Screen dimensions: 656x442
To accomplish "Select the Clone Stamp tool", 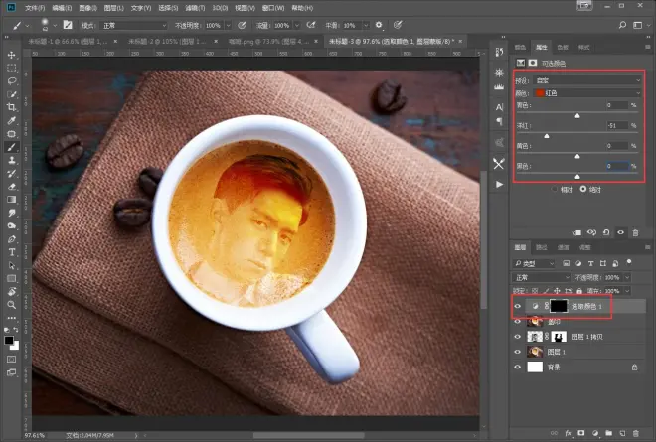I will point(11,160).
